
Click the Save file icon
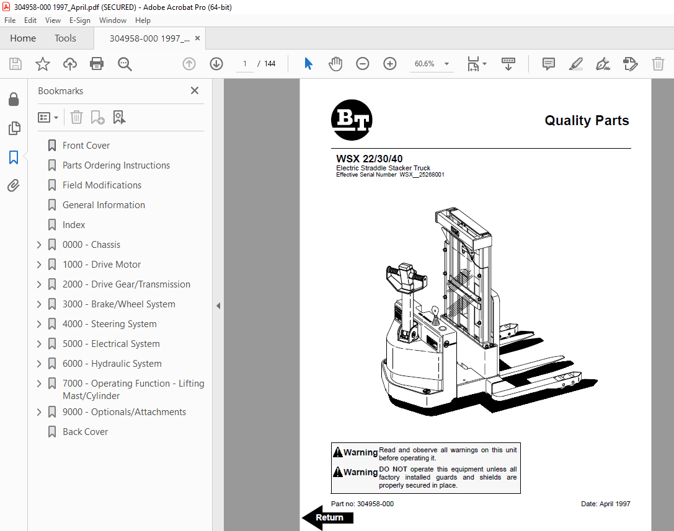click(x=16, y=64)
